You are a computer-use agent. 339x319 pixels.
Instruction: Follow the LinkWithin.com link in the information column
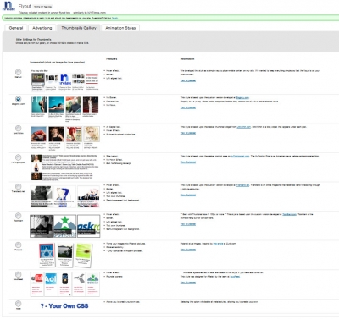(243, 127)
